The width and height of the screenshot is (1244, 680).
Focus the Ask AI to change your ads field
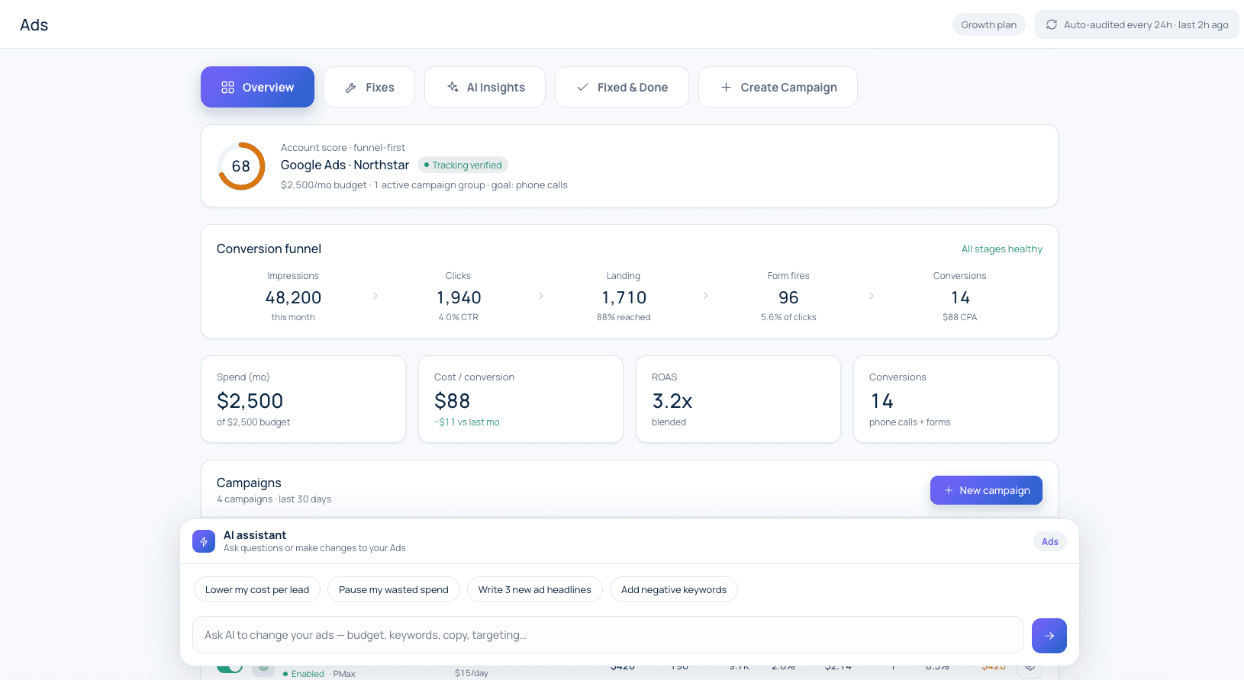608,635
